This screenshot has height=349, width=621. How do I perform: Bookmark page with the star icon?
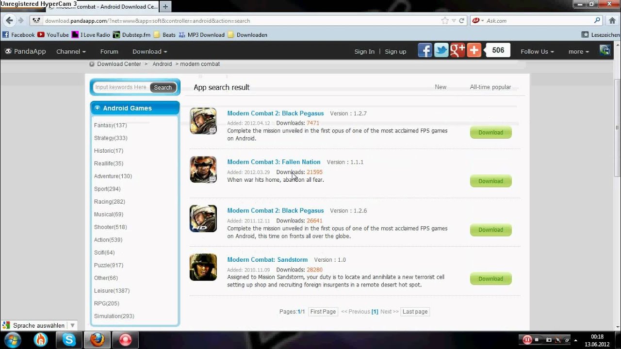tap(445, 21)
